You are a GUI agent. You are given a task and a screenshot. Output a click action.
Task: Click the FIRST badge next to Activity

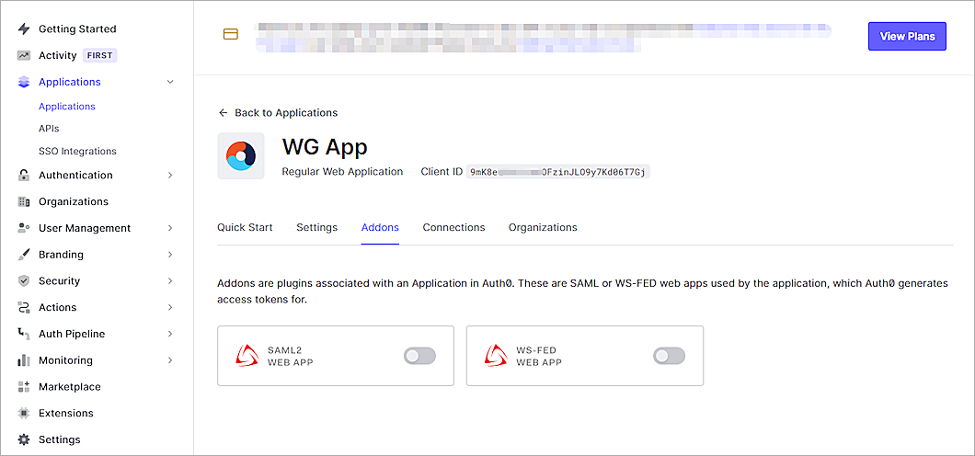coord(100,55)
